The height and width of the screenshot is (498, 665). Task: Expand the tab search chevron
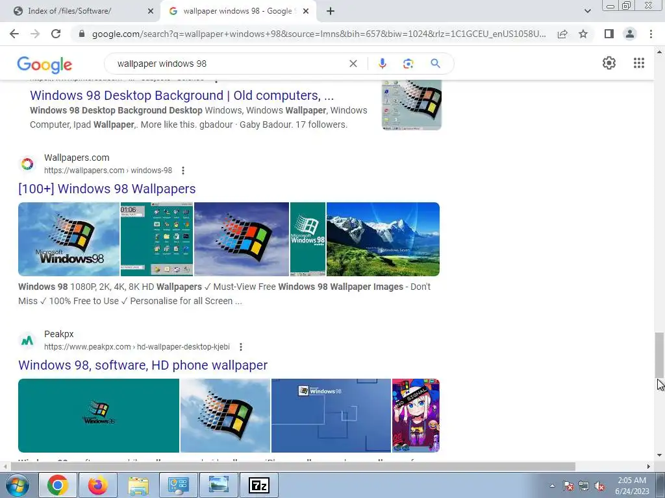(587, 12)
